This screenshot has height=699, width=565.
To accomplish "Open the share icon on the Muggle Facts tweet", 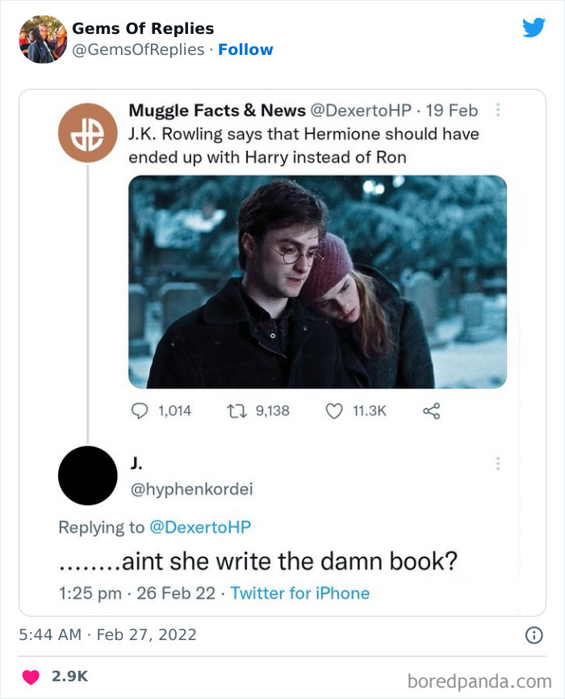I will click(x=431, y=411).
